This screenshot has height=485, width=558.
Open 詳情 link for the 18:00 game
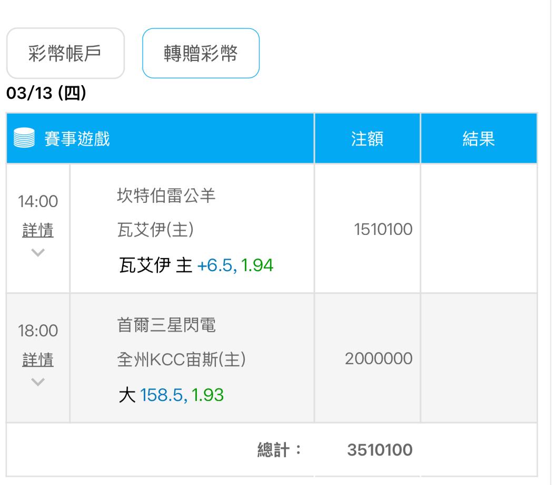[38, 359]
